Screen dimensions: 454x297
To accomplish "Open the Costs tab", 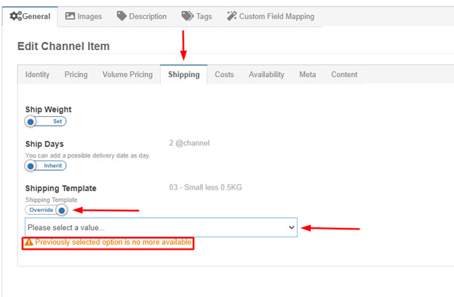I will 224,75.
